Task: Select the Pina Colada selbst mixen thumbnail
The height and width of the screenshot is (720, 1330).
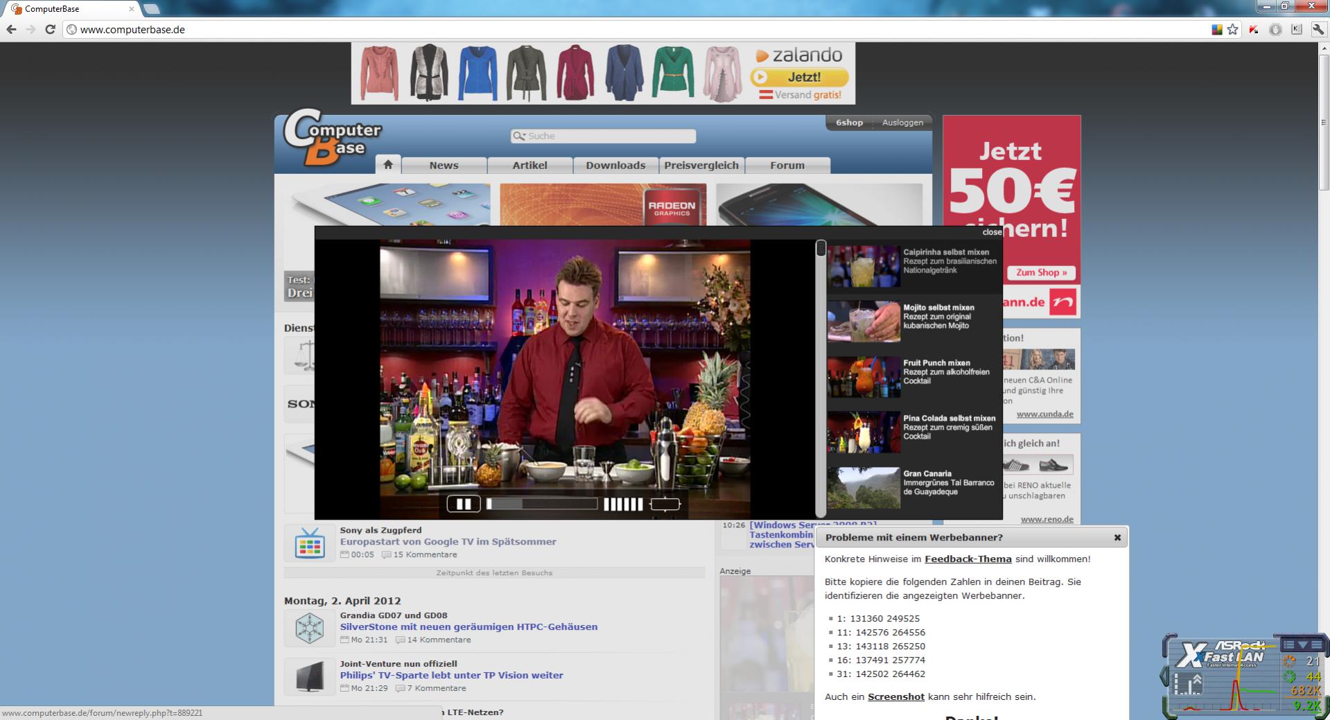Action: 864,432
